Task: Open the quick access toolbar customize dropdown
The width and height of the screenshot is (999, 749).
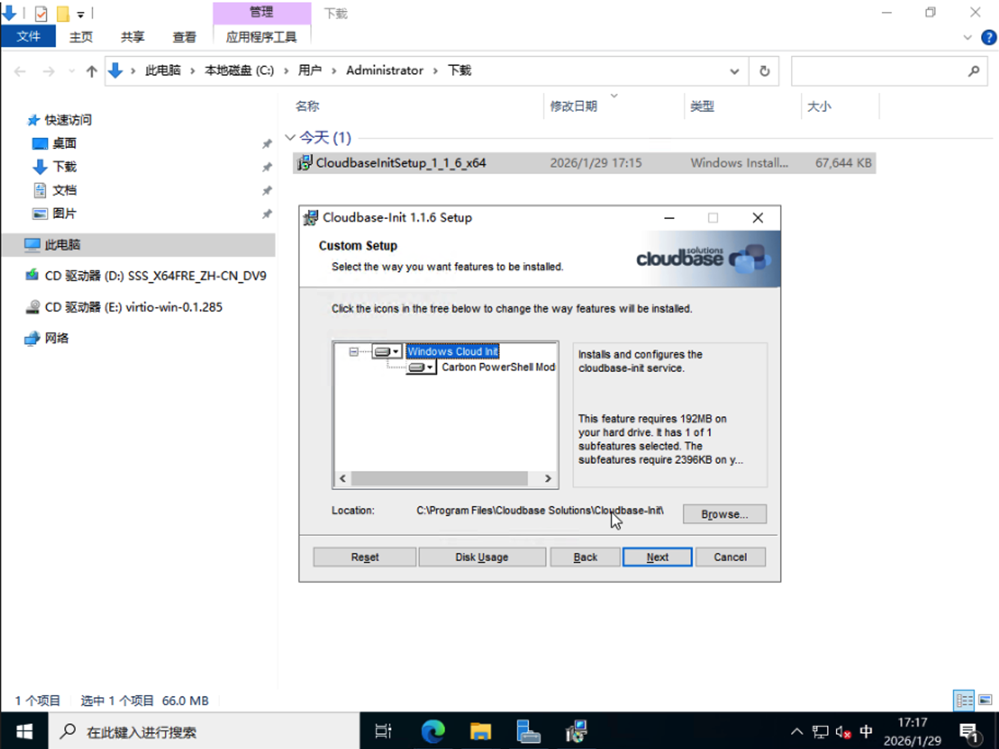Action: pyautogui.click(x=80, y=14)
